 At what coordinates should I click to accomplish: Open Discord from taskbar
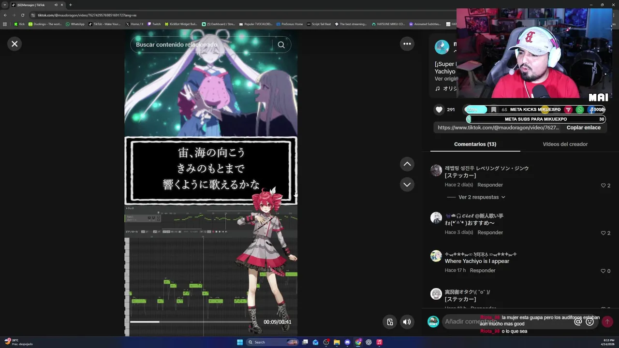click(x=347, y=342)
